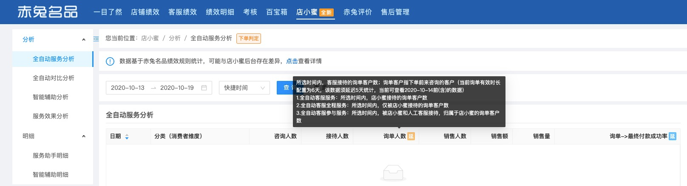Viewport: 687px width, 186px height.
Task: Click the 分析 breadcrumb link
Action: click(x=174, y=38)
